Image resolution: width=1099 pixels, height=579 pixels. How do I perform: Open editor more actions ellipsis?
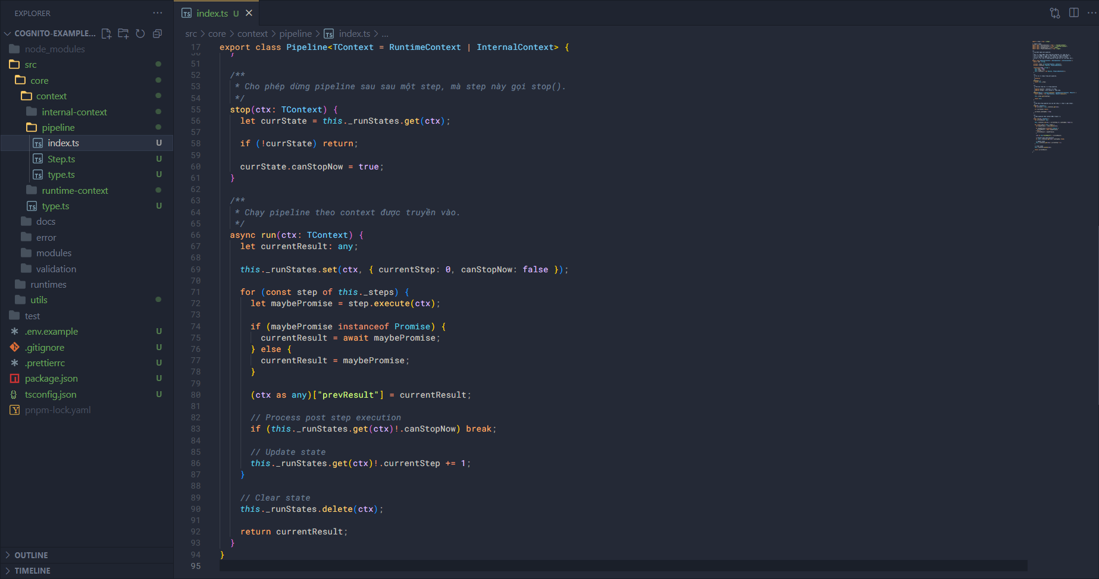click(1091, 13)
